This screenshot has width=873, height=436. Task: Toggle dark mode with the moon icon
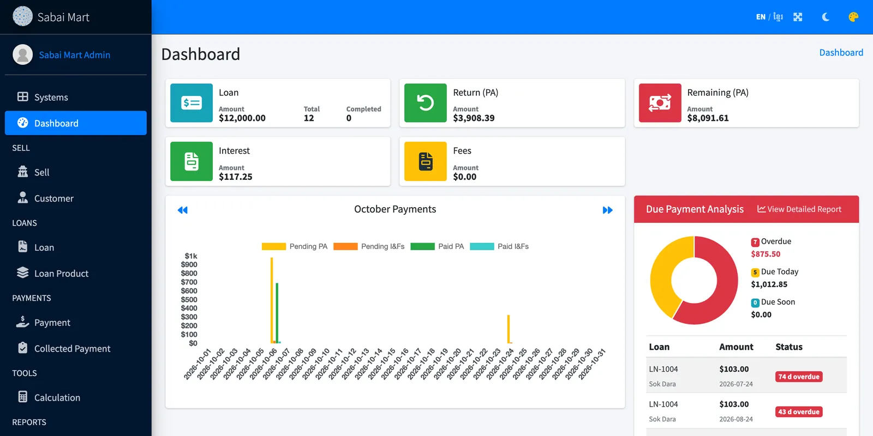point(826,17)
